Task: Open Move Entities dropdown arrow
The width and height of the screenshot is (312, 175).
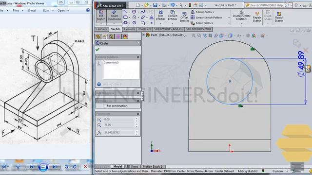Action: coord(229,23)
